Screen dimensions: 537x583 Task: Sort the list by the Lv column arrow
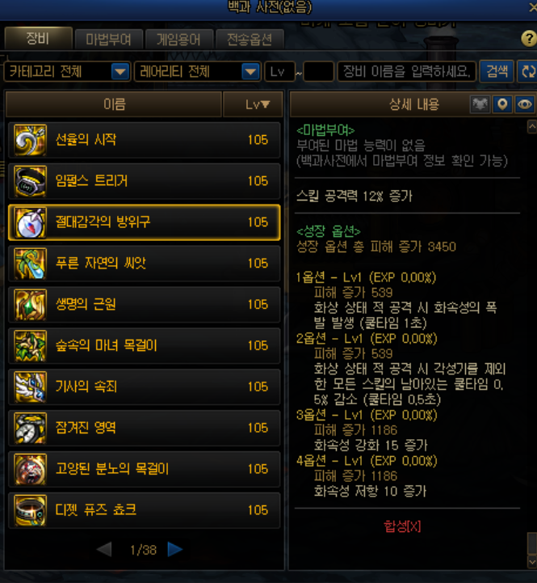click(266, 104)
